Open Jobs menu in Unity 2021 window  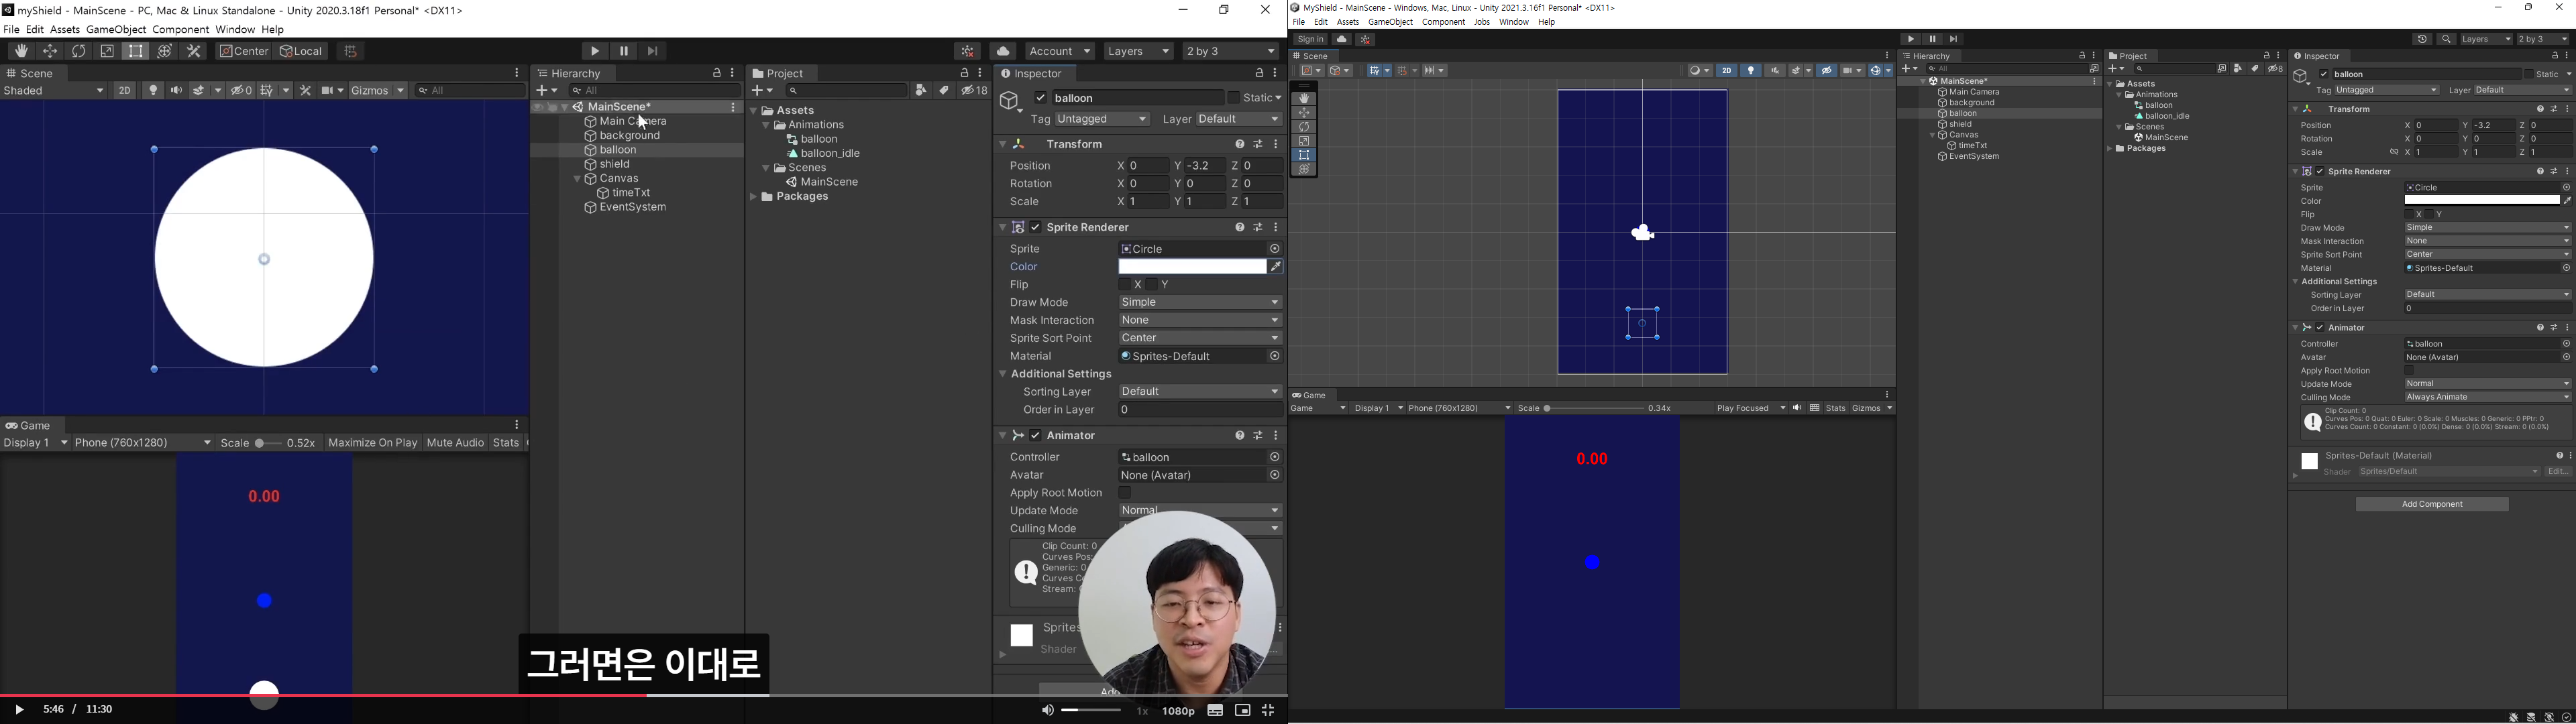point(1481,22)
